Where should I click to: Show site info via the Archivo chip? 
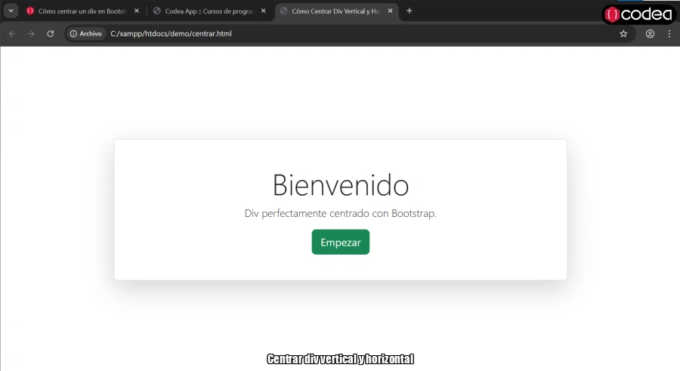tap(86, 34)
